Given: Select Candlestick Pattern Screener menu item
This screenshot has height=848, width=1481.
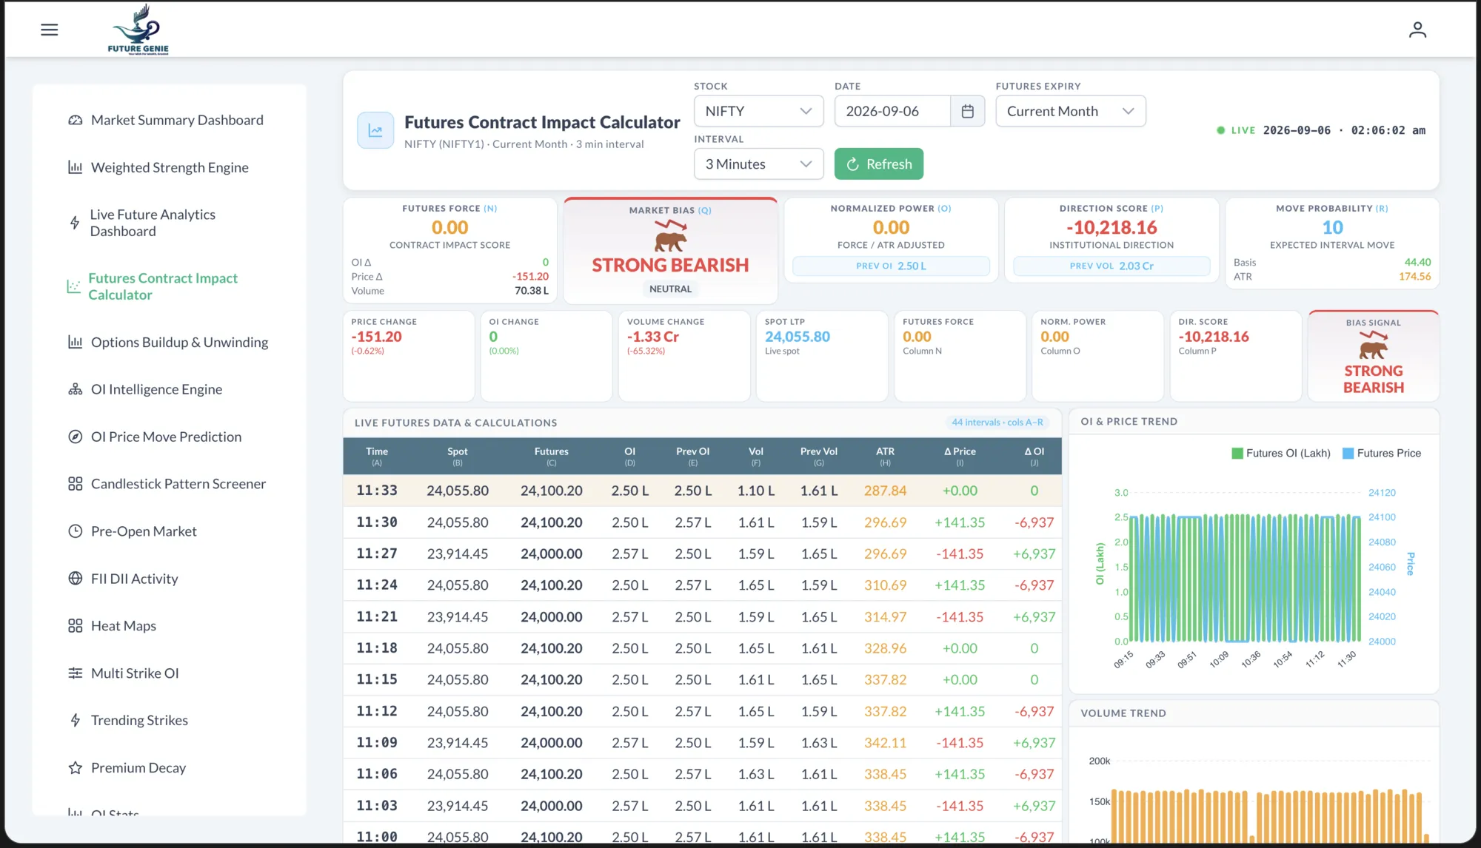Looking at the screenshot, I should [x=178, y=484].
